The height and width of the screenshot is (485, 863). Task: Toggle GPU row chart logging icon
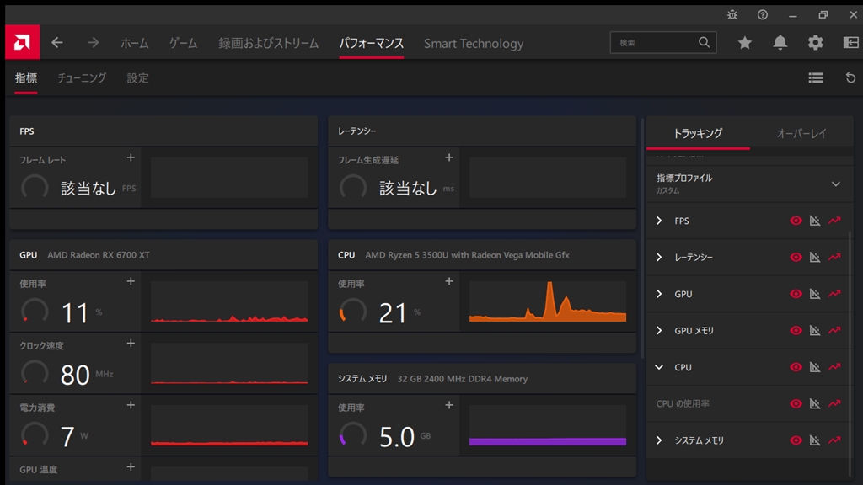point(815,294)
